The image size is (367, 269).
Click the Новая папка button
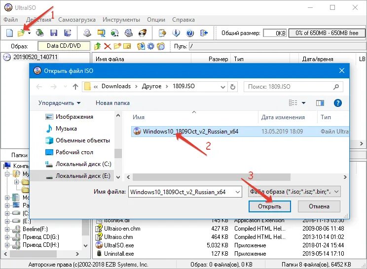[112, 103]
